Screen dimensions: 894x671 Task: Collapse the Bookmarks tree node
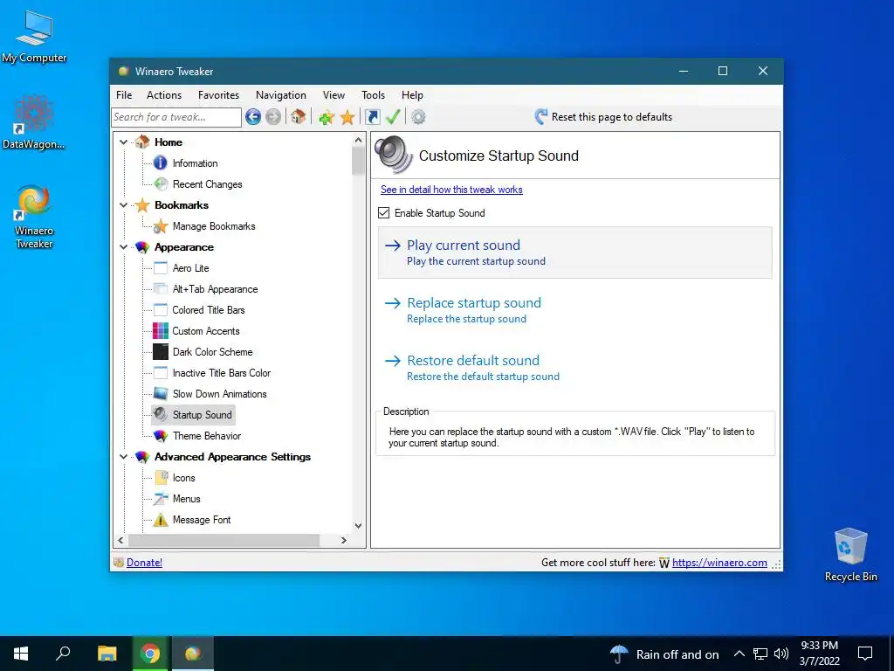[124, 204]
